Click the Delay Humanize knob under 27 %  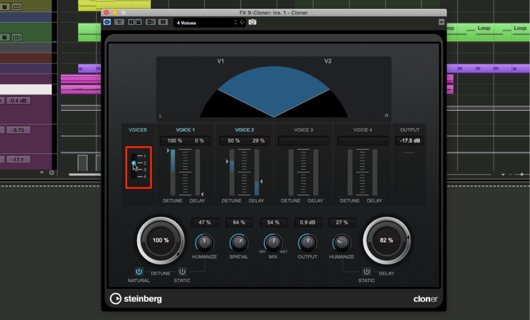[342, 242]
